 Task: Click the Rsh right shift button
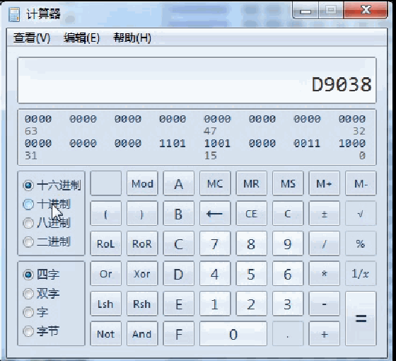[142, 304]
